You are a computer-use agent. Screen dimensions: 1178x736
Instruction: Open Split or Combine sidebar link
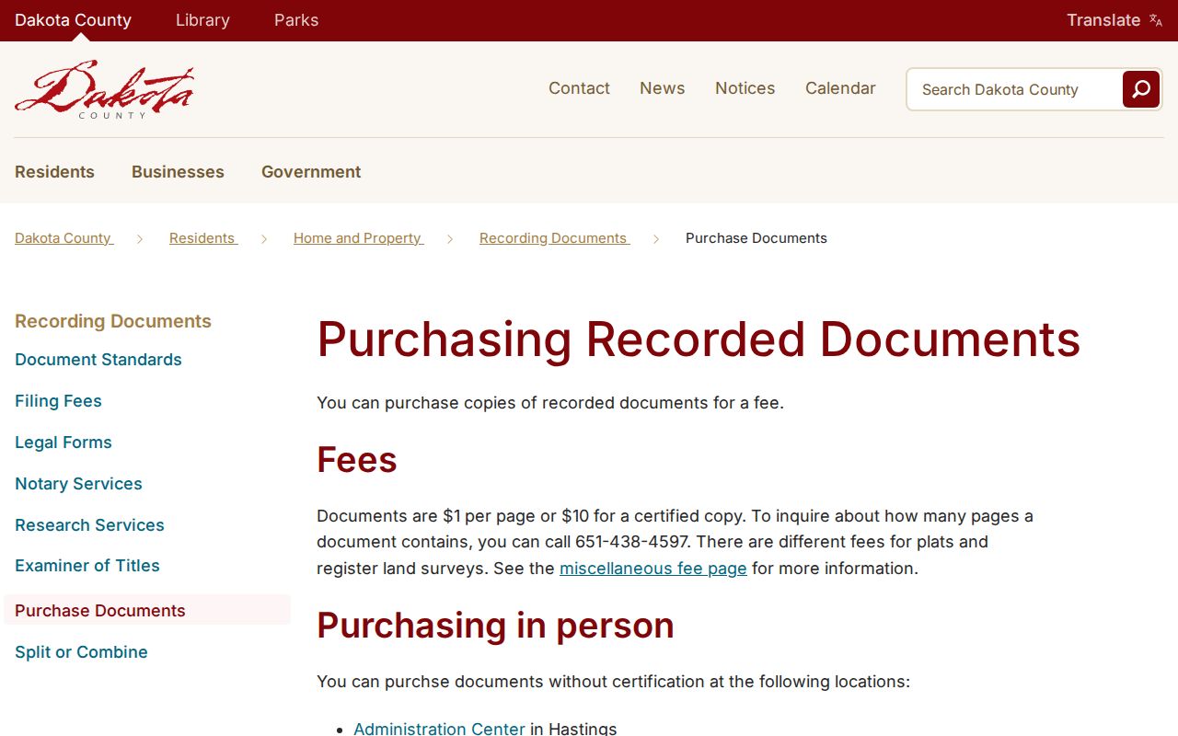point(81,652)
